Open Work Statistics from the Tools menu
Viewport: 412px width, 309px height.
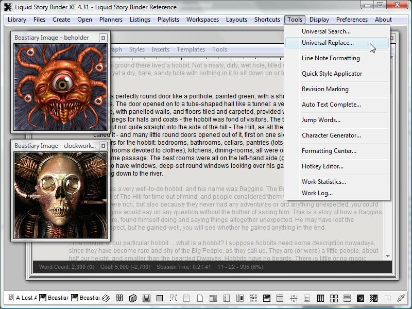click(x=323, y=182)
